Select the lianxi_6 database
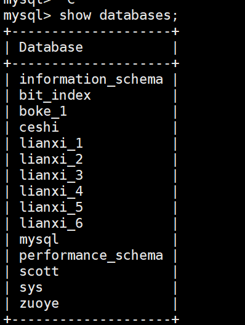Viewport: 245px width, 325px height. tap(51, 223)
